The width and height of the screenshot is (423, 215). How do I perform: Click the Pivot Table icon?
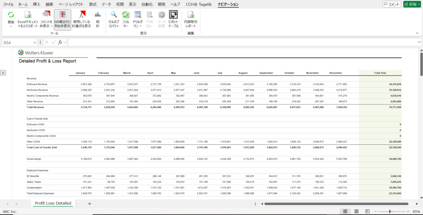point(173,15)
